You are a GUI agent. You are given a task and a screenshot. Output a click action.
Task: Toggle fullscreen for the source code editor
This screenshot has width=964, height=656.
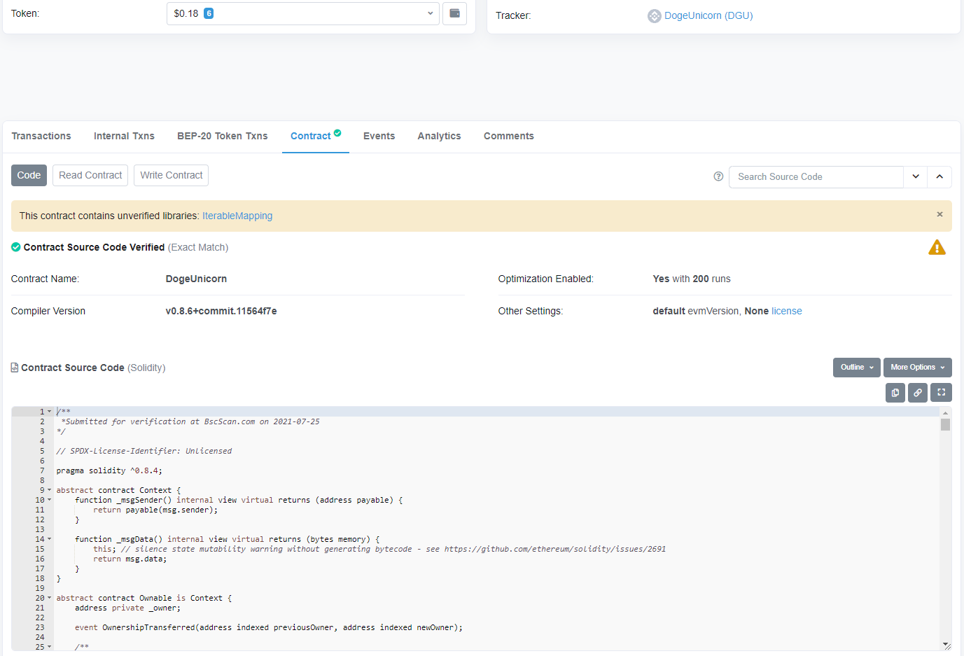coord(942,393)
